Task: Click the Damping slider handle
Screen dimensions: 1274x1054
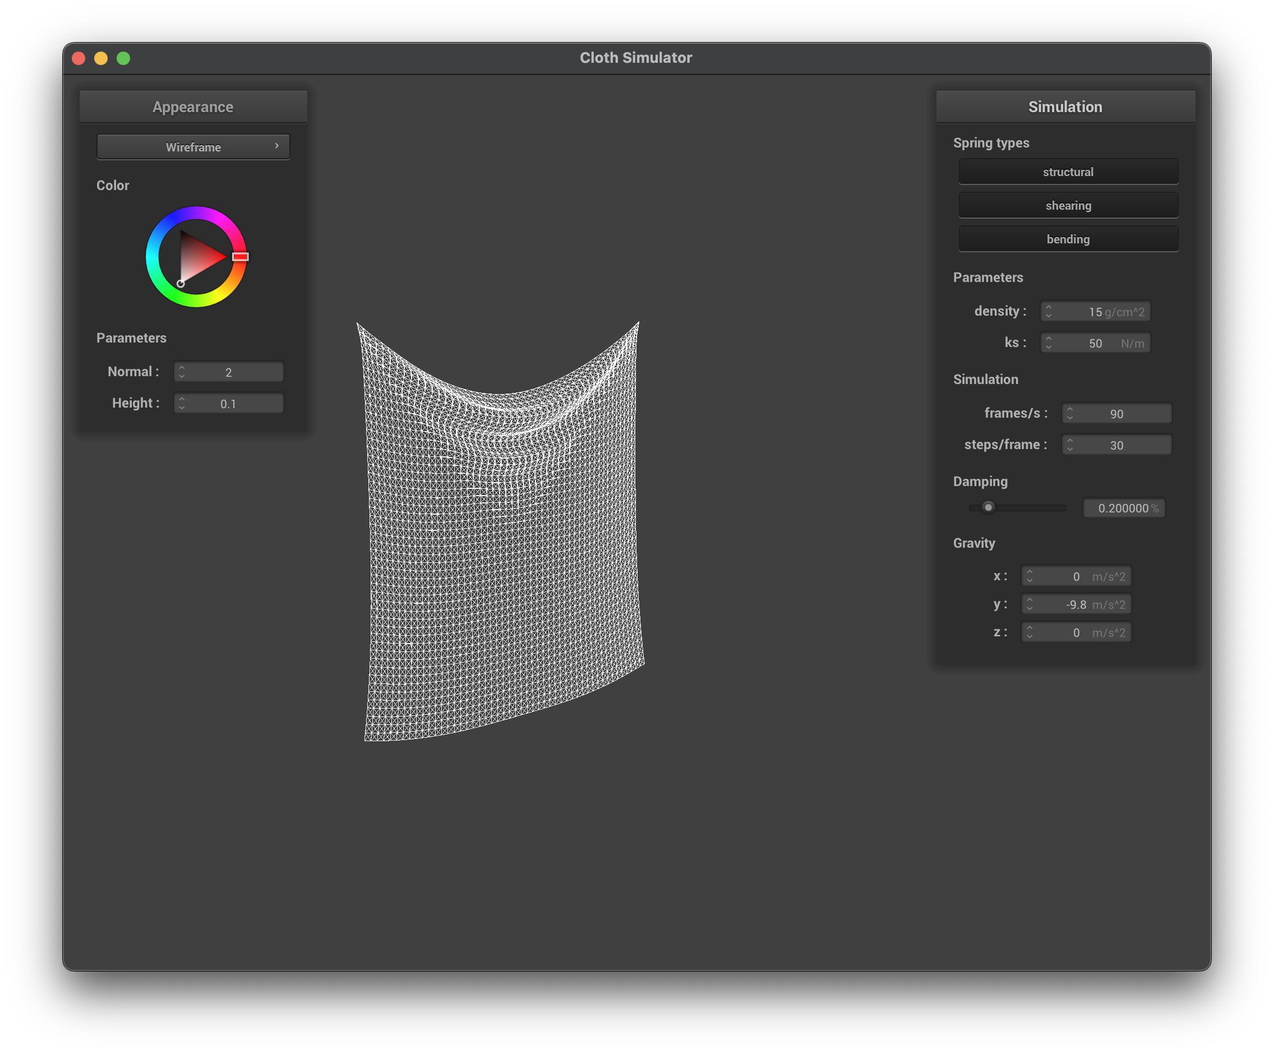Action: pyautogui.click(x=988, y=507)
